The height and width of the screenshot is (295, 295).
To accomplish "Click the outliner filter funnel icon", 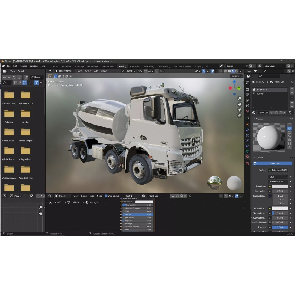I will [289, 71].
